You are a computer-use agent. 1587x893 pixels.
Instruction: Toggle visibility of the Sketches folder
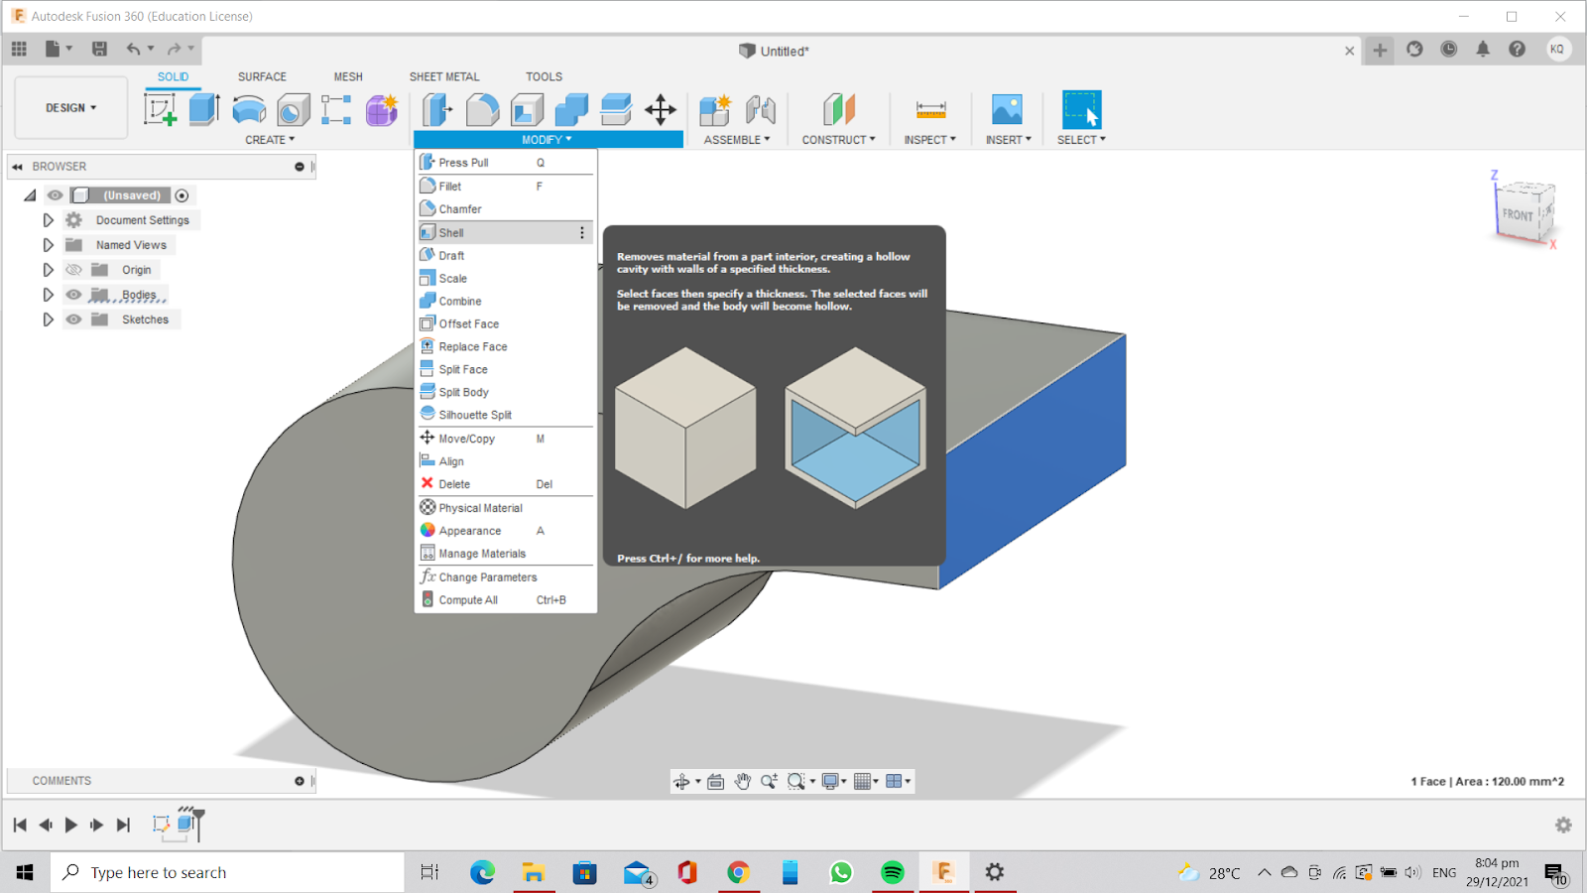pos(73,319)
